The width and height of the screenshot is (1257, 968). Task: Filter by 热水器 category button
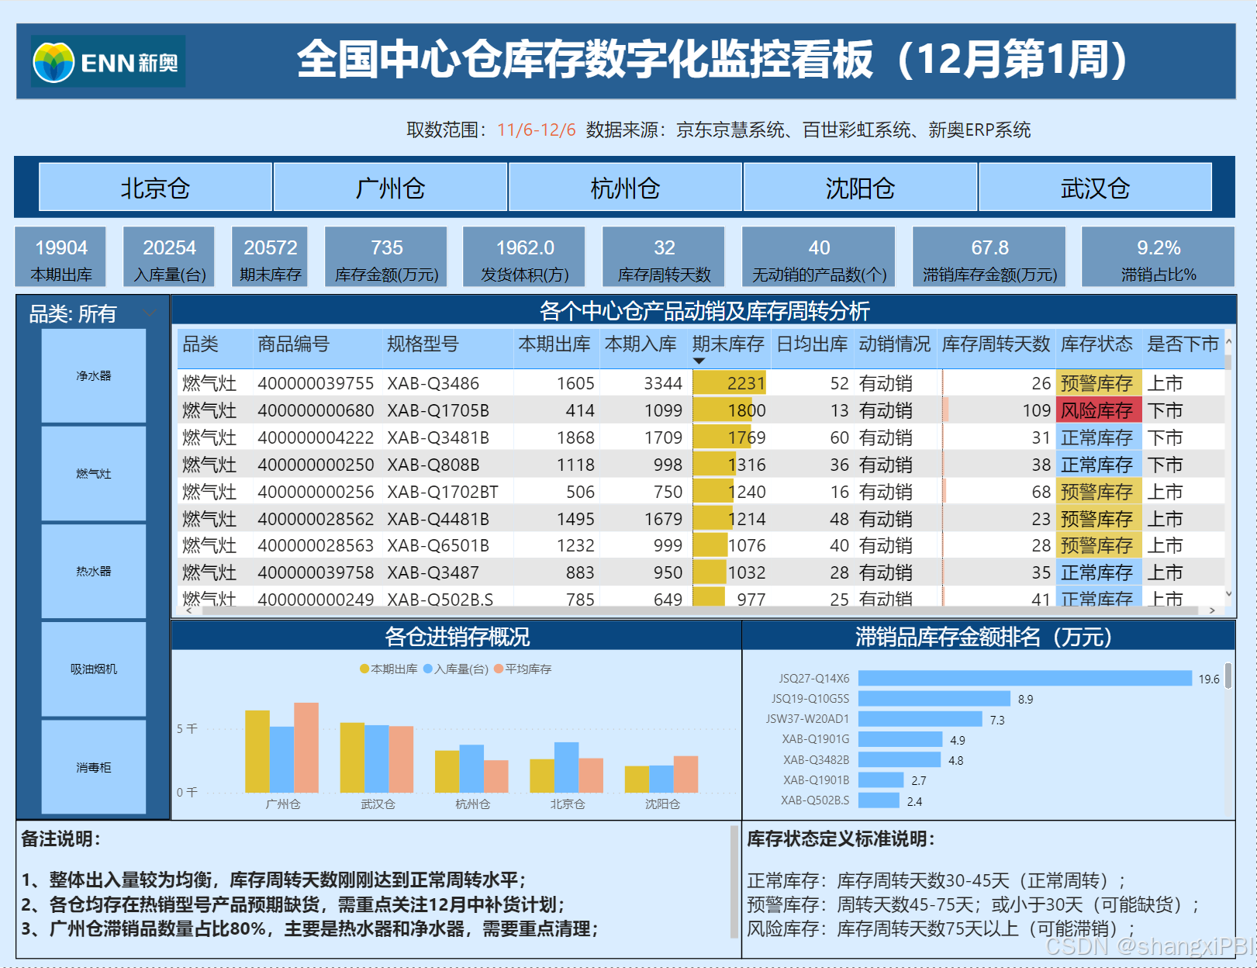click(94, 571)
